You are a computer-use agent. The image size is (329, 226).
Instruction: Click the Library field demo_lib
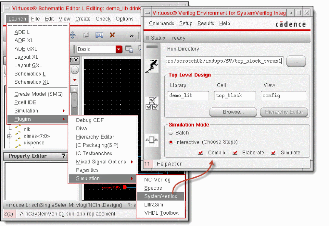[188, 96]
